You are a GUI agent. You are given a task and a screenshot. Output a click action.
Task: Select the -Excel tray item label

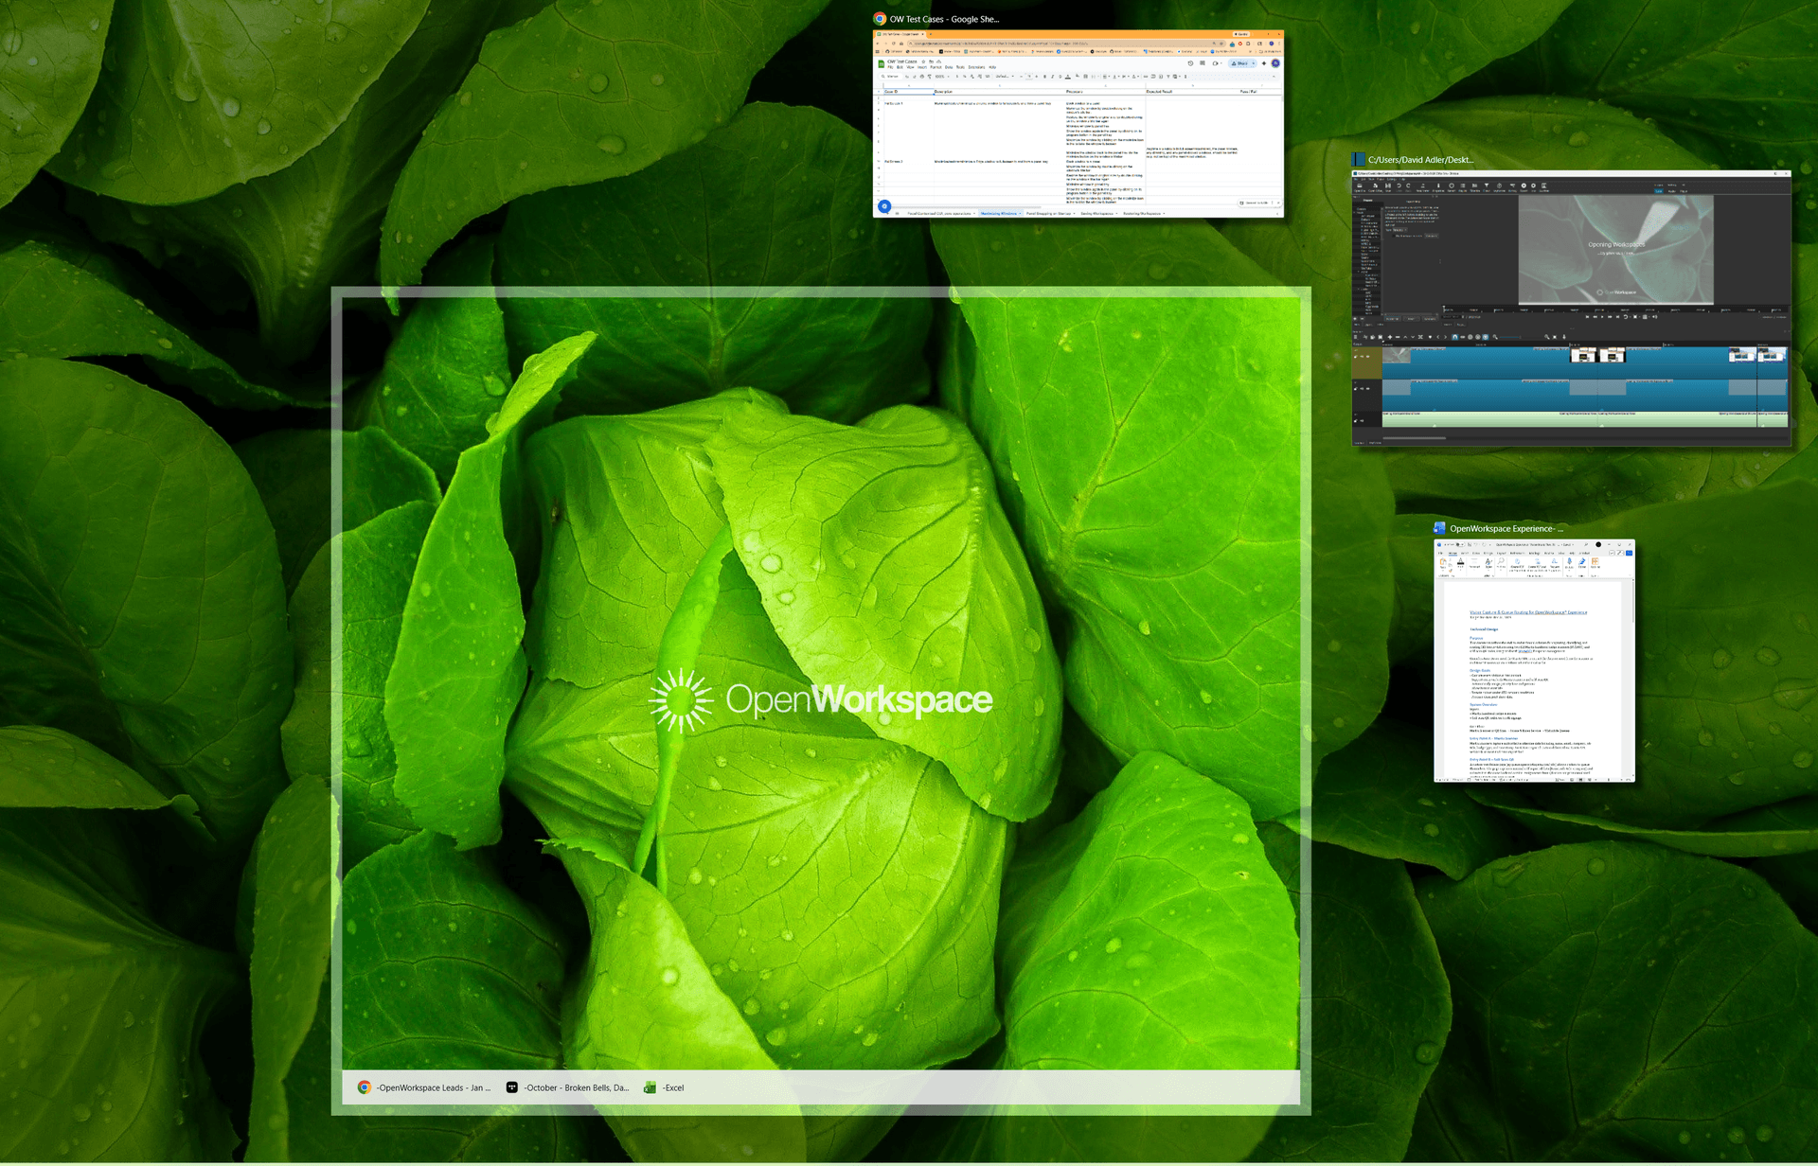coord(673,1087)
